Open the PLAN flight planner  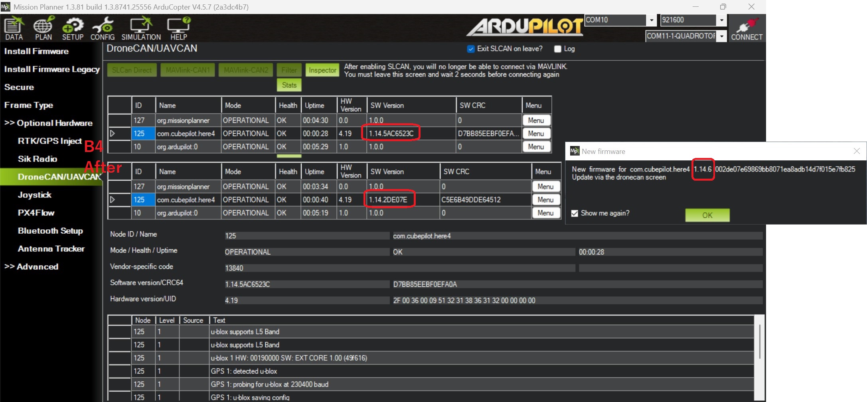43,28
